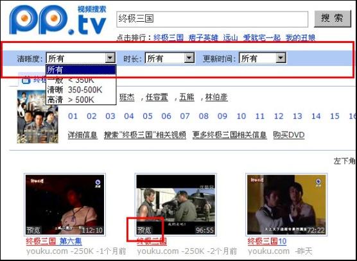The height and width of the screenshot is (261, 357).
Task: Open the 终极三国10 video thumbnail
Action: click(x=286, y=205)
